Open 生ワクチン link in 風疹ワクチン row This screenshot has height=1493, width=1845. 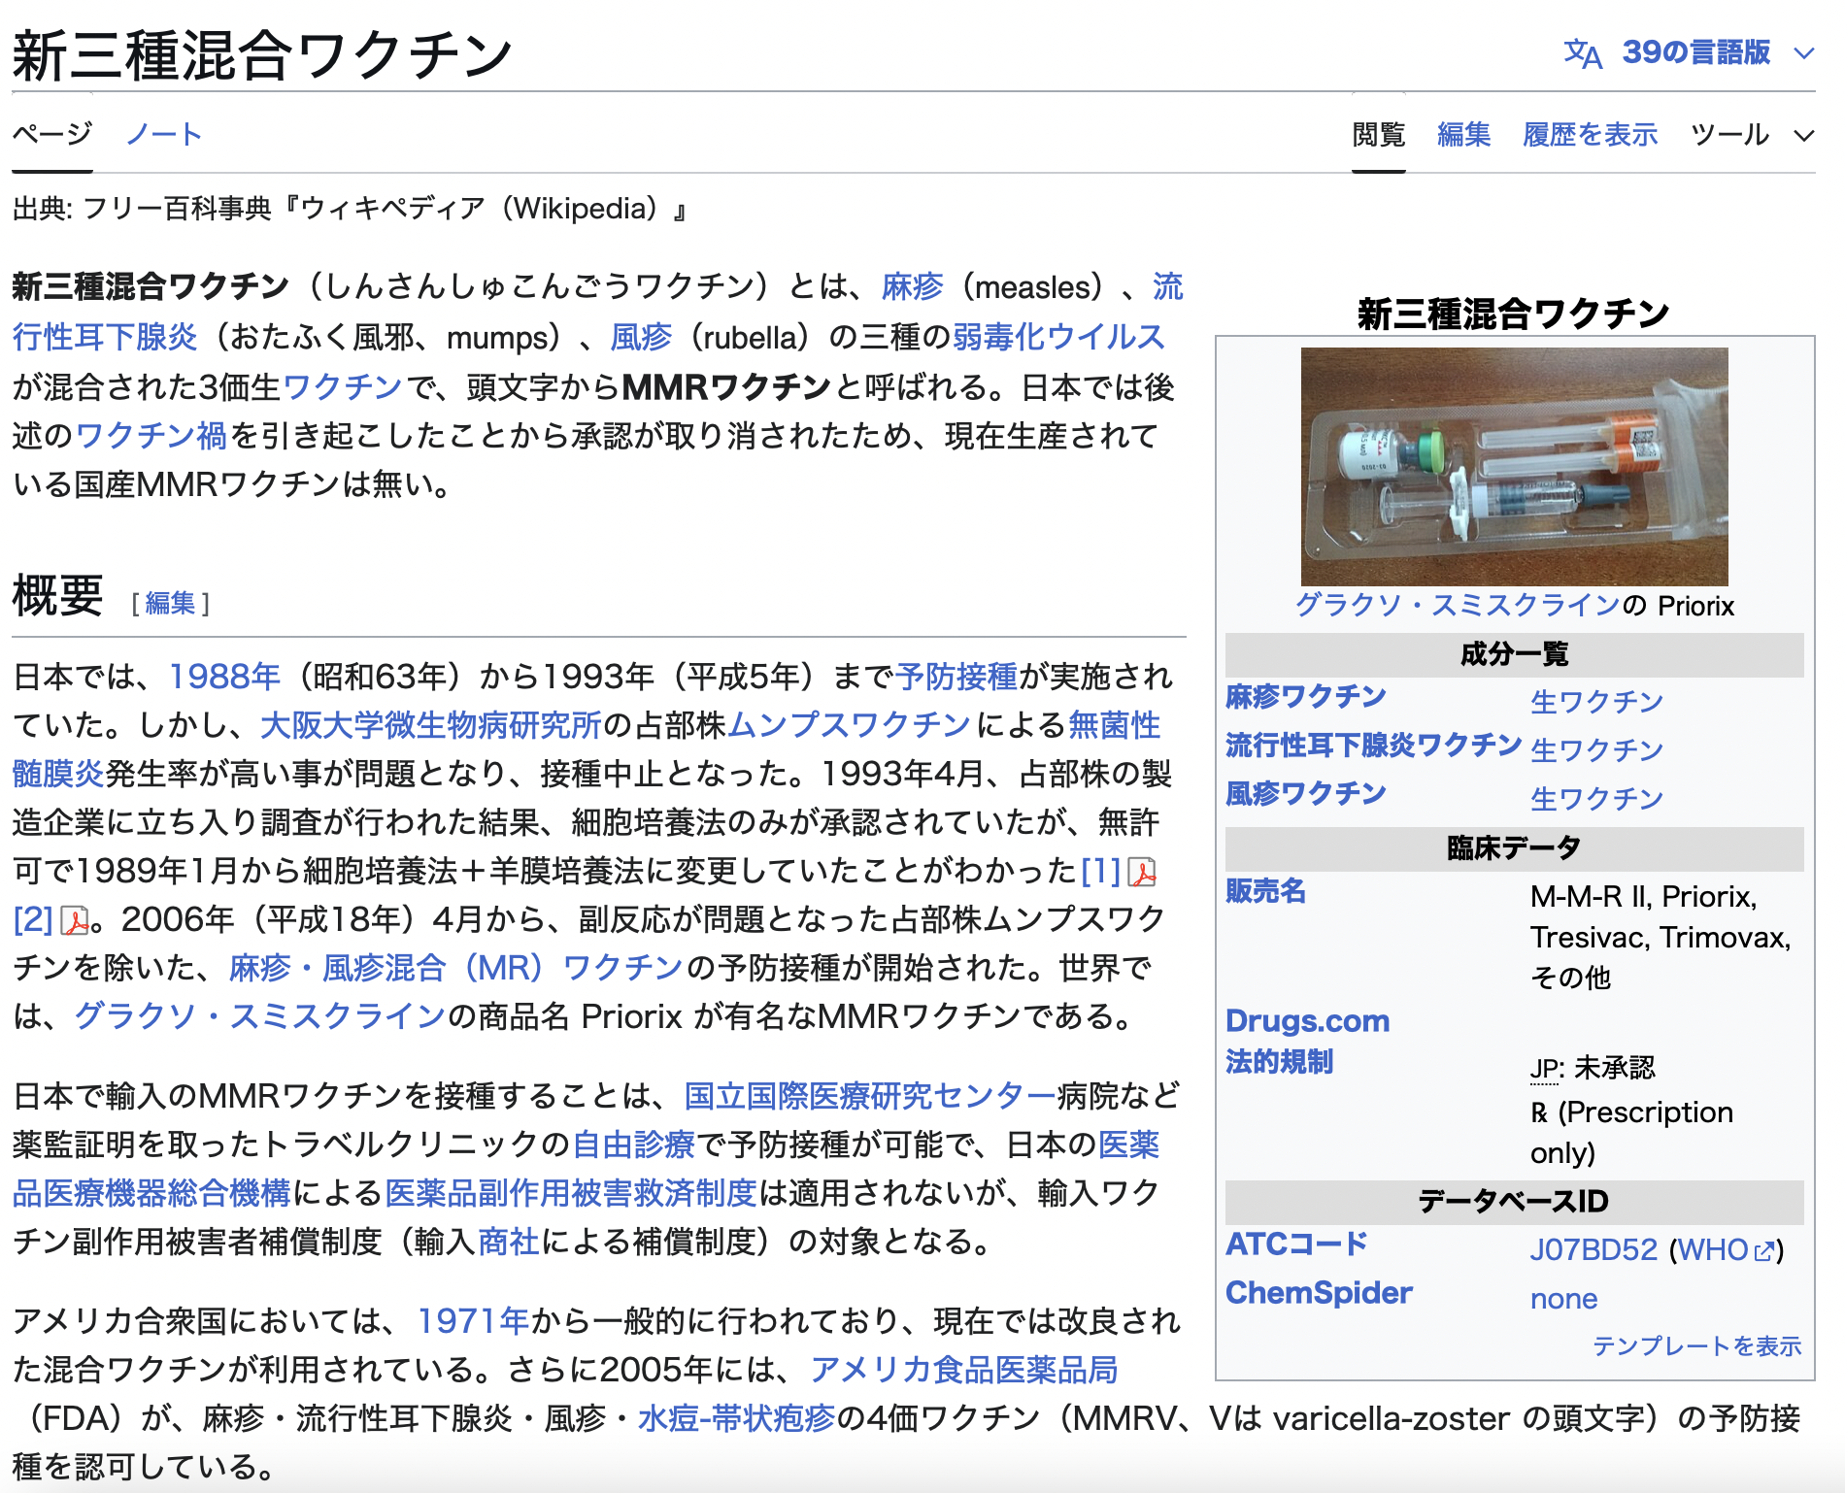1596,799
